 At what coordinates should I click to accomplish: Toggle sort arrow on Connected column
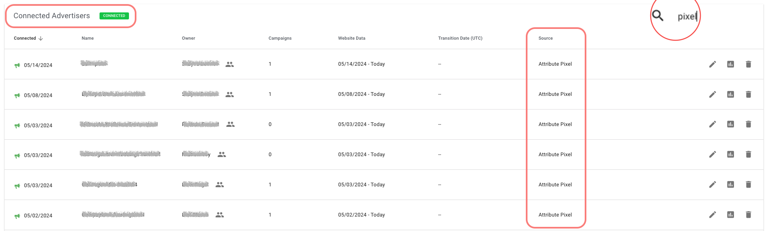click(x=41, y=38)
